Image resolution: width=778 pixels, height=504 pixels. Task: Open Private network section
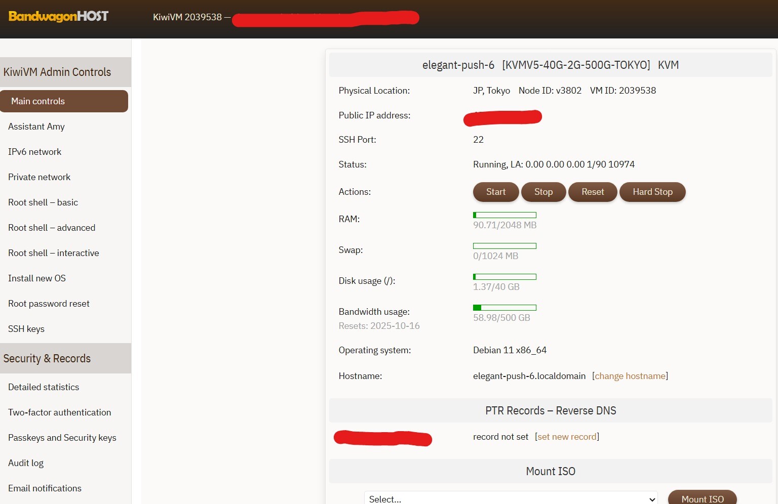tap(39, 177)
